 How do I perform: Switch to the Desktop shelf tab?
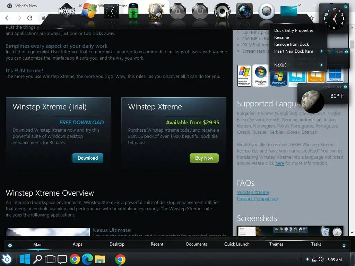117,244
